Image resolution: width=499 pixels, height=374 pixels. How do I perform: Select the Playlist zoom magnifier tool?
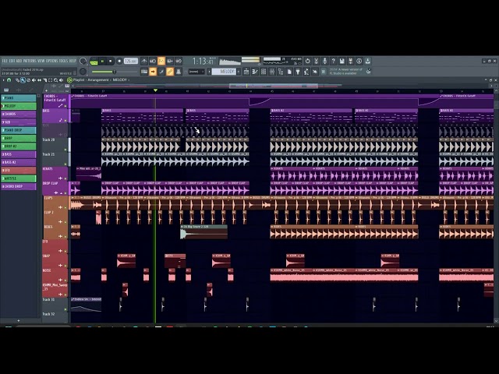coord(55,80)
